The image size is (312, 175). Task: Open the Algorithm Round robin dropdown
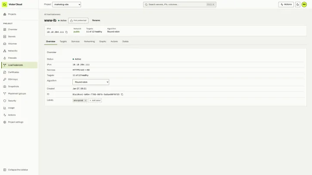(x=91, y=82)
